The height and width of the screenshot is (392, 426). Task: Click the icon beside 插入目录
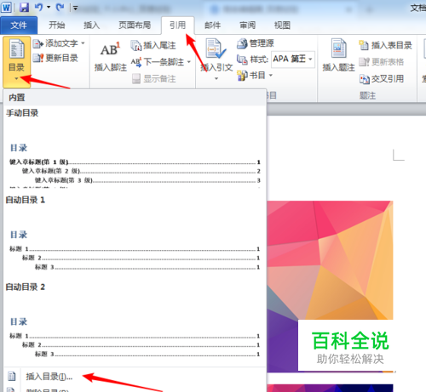(x=12, y=377)
